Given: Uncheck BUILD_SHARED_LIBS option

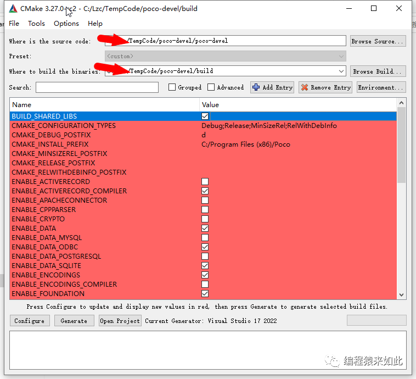Looking at the screenshot, I should [205, 116].
